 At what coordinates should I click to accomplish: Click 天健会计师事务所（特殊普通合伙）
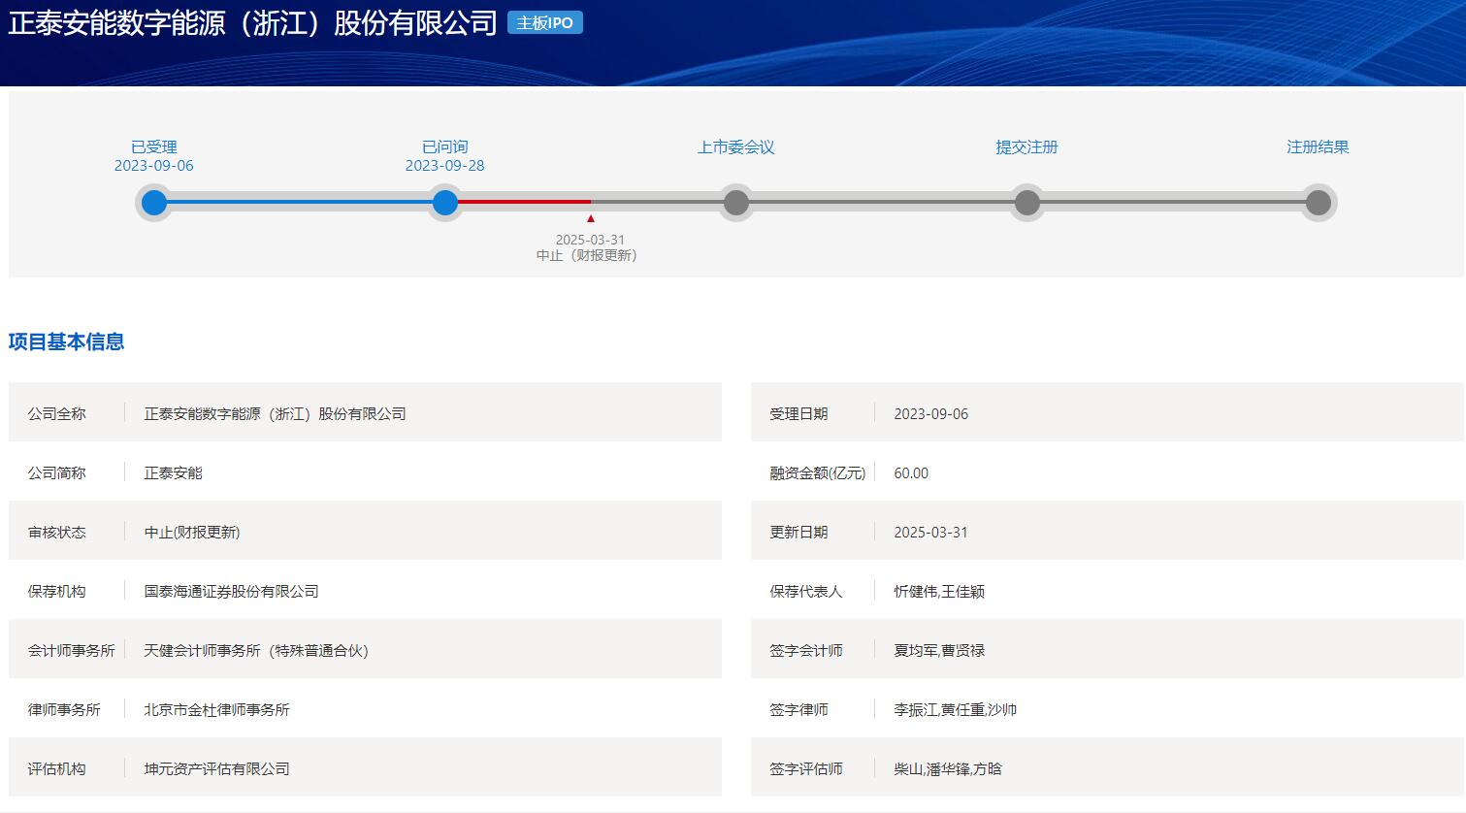pos(257,651)
